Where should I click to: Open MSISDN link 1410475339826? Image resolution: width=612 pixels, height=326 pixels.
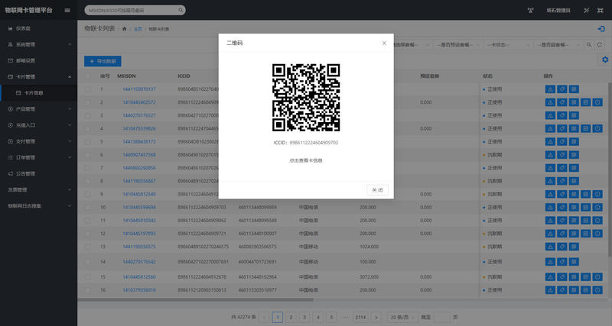coord(139,128)
